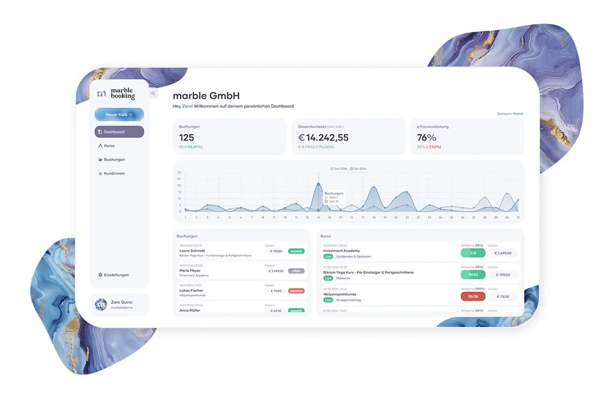Click Live badge on Bikram Yoga Kurs

(x=328, y=278)
